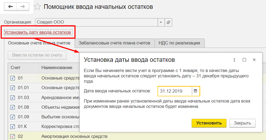Click the account icon in row 01.08
This screenshot has width=266, height=140.
tap(13, 107)
